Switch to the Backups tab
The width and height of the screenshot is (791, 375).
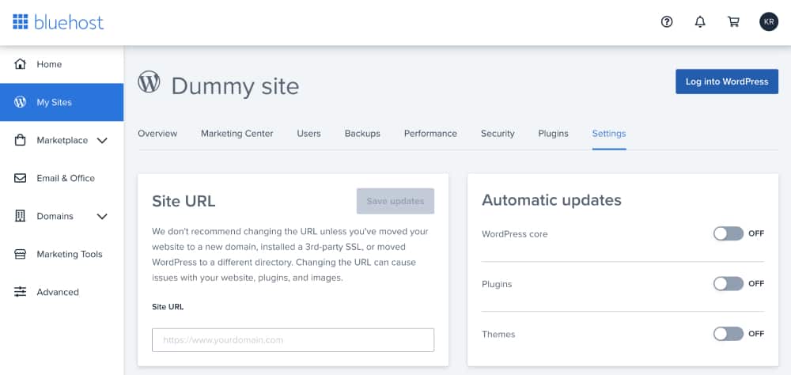click(x=362, y=134)
